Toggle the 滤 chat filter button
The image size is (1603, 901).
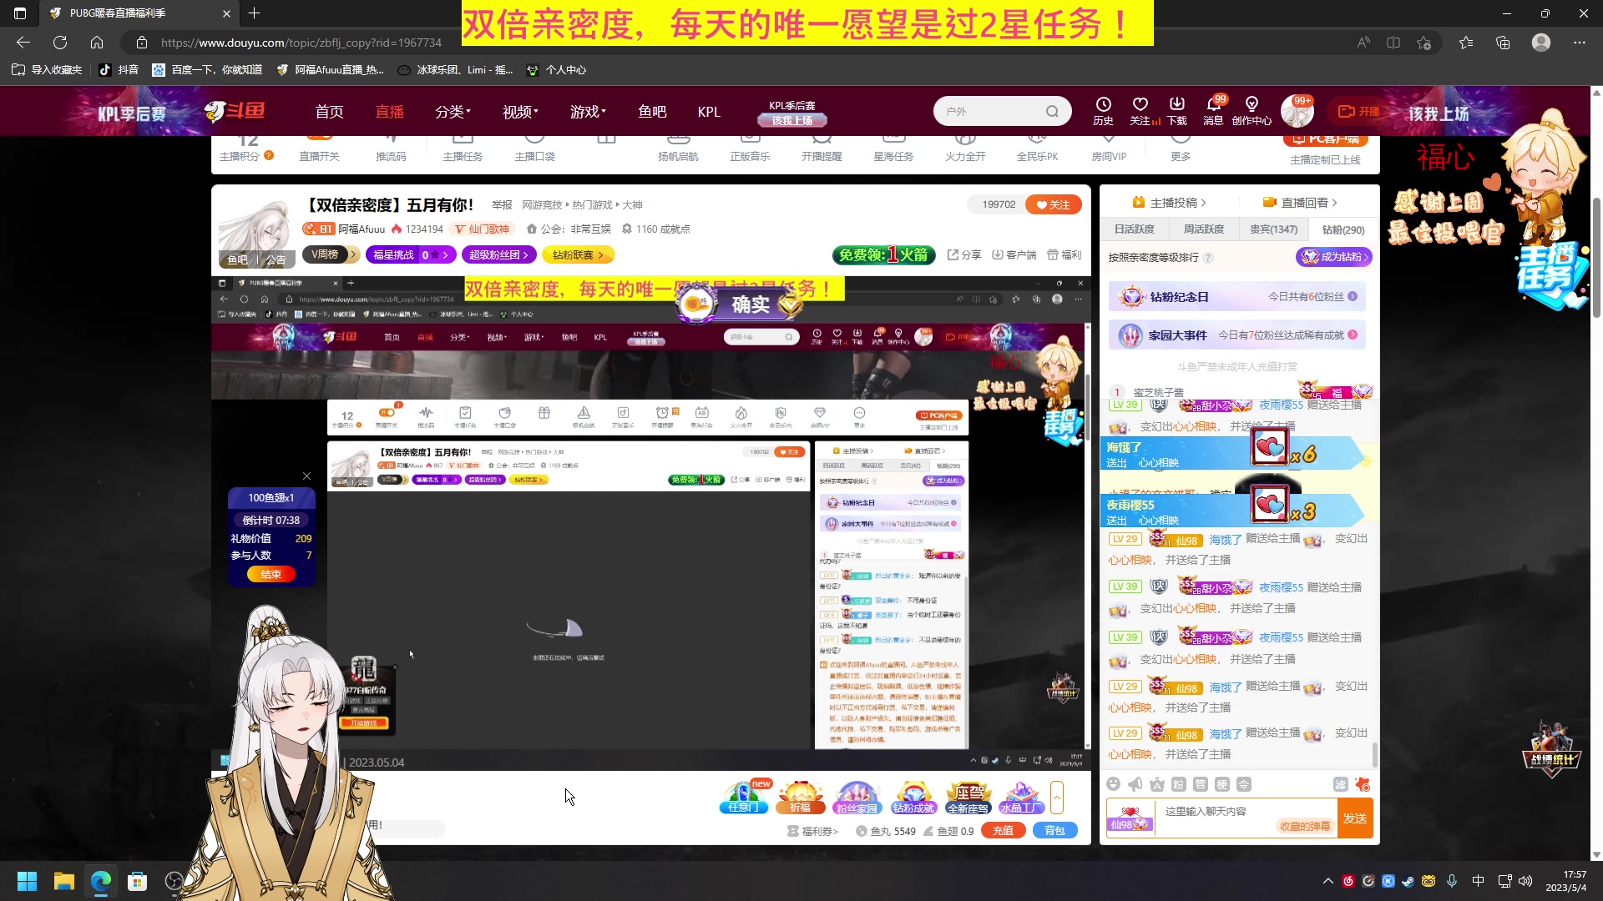tap(1340, 784)
